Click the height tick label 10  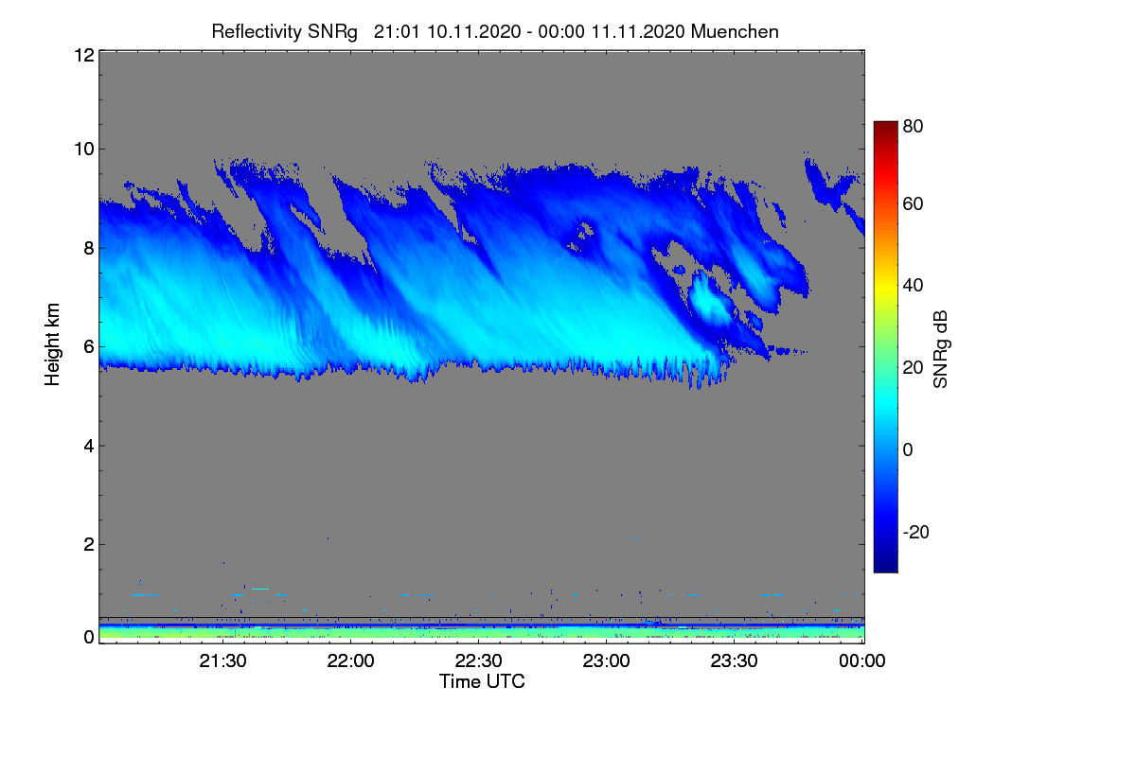coord(83,148)
